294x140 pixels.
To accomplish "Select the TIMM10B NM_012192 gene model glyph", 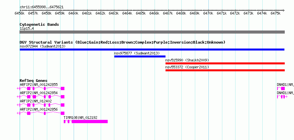I will tap(86, 122).
